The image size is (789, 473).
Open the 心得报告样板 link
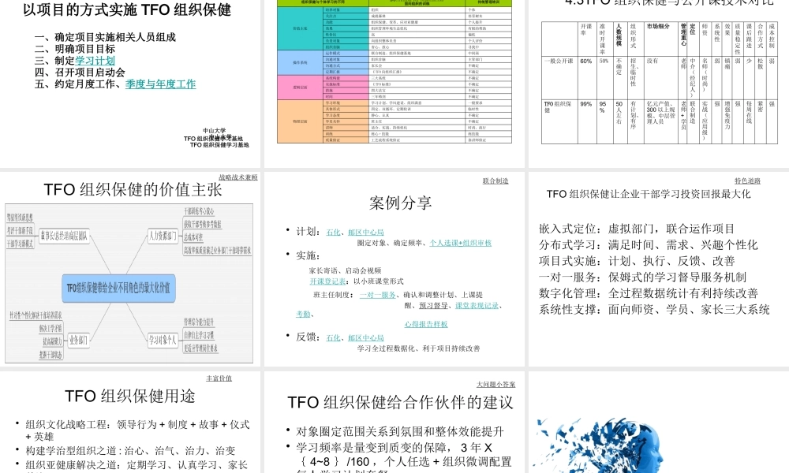pyautogui.click(x=426, y=324)
